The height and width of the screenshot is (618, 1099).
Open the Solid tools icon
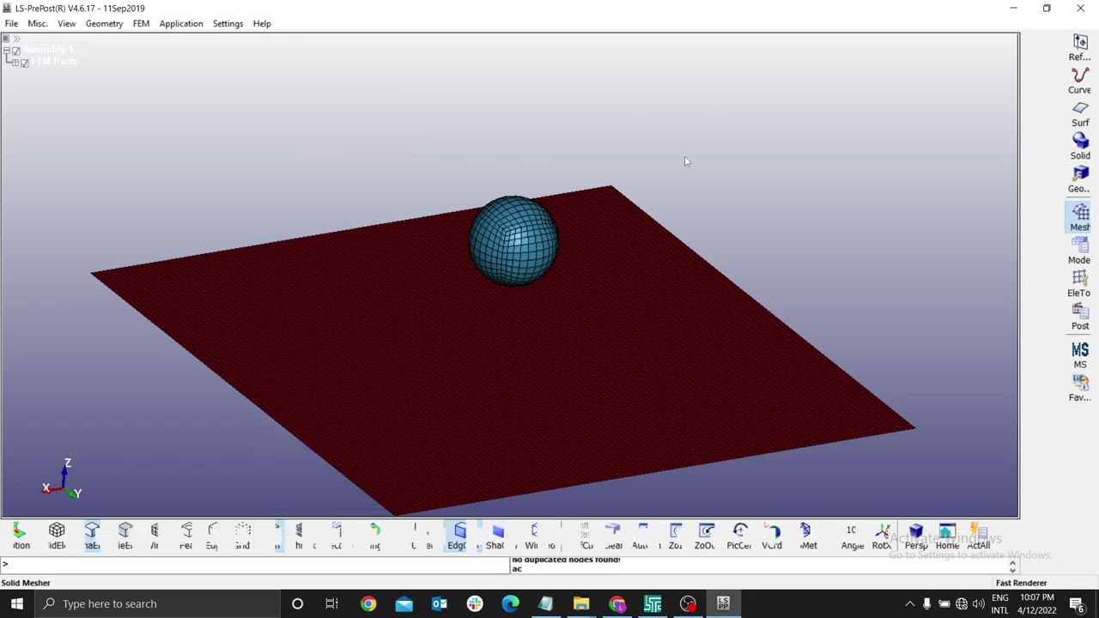[x=1080, y=147]
